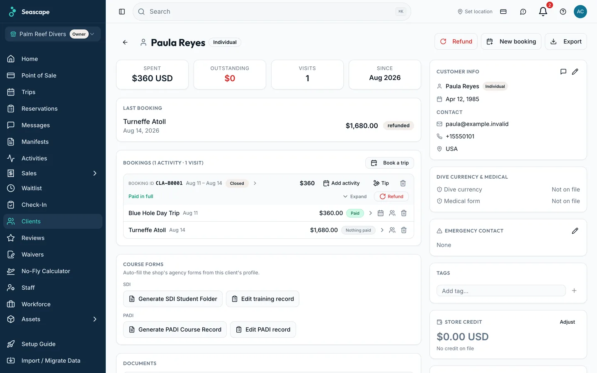597x373 pixels.
Task: Delete the Blue Hole Day Trip activity
Action: tap(404, 213)
